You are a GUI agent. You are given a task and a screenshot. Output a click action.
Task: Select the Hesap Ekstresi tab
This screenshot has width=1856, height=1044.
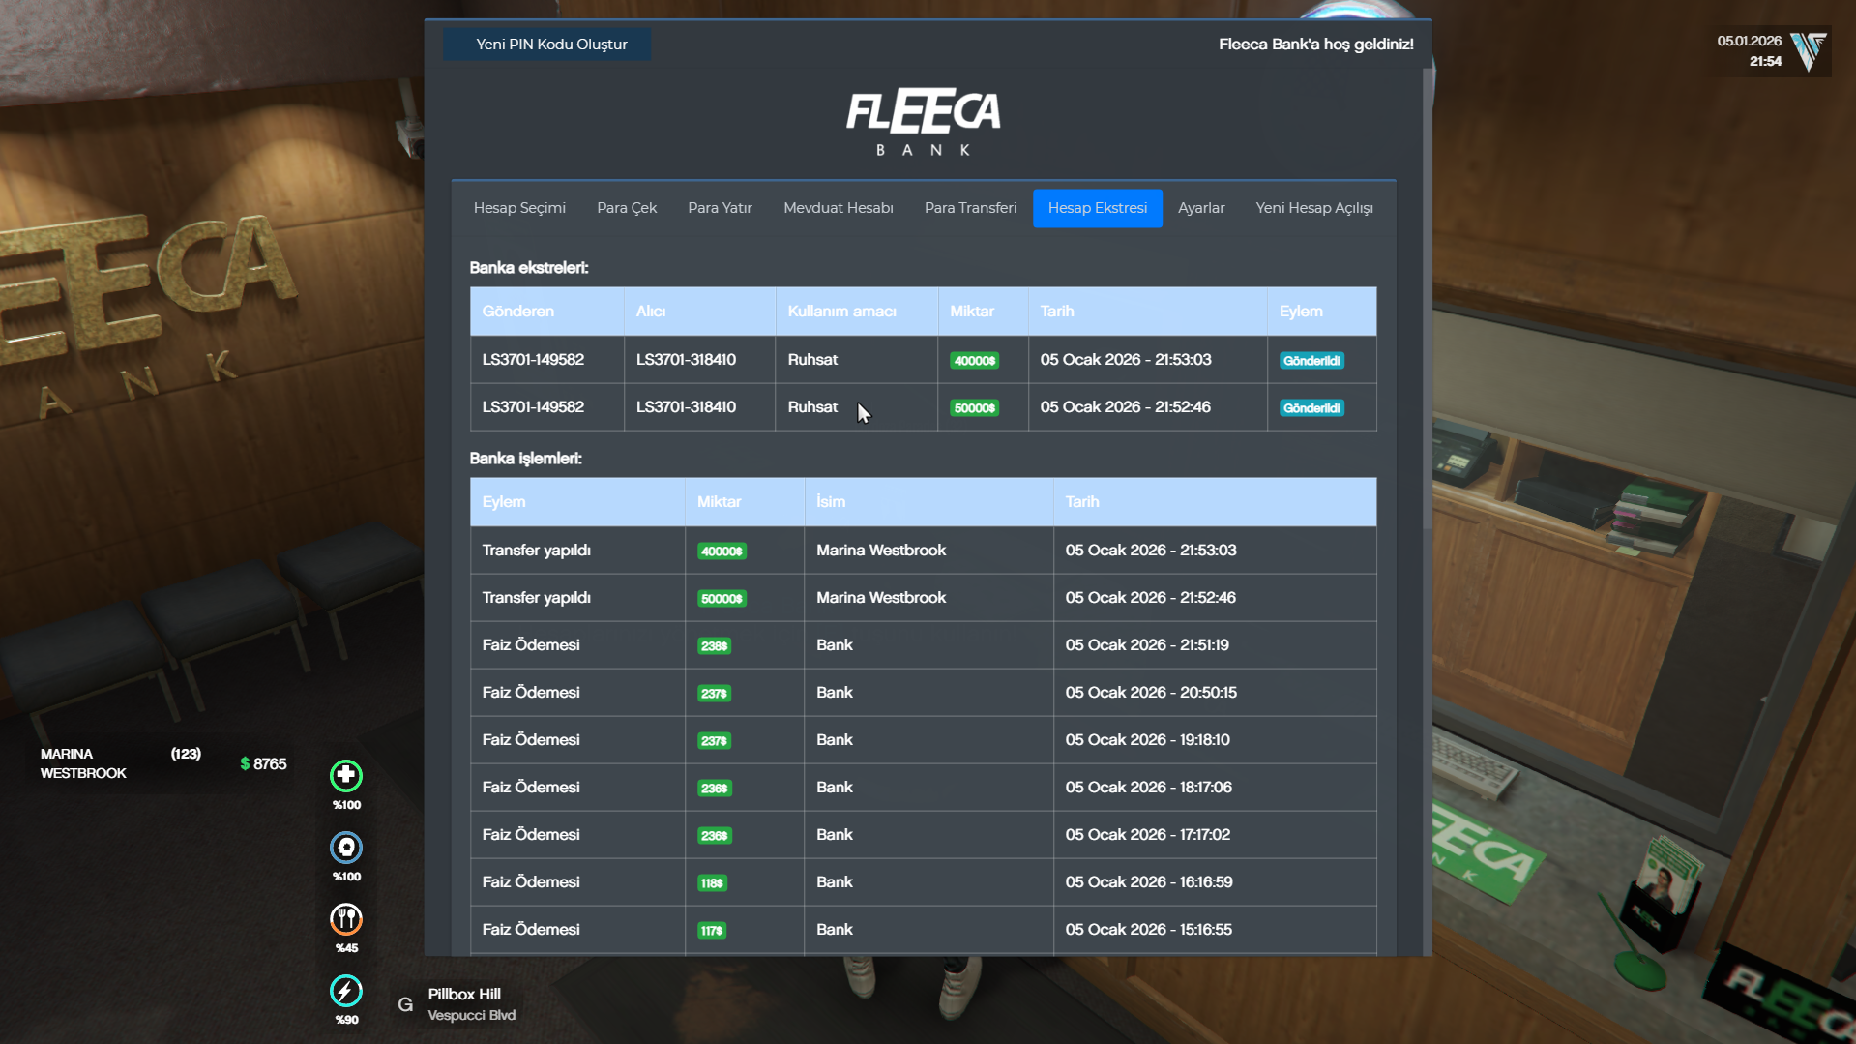[x=1098, y=208]
